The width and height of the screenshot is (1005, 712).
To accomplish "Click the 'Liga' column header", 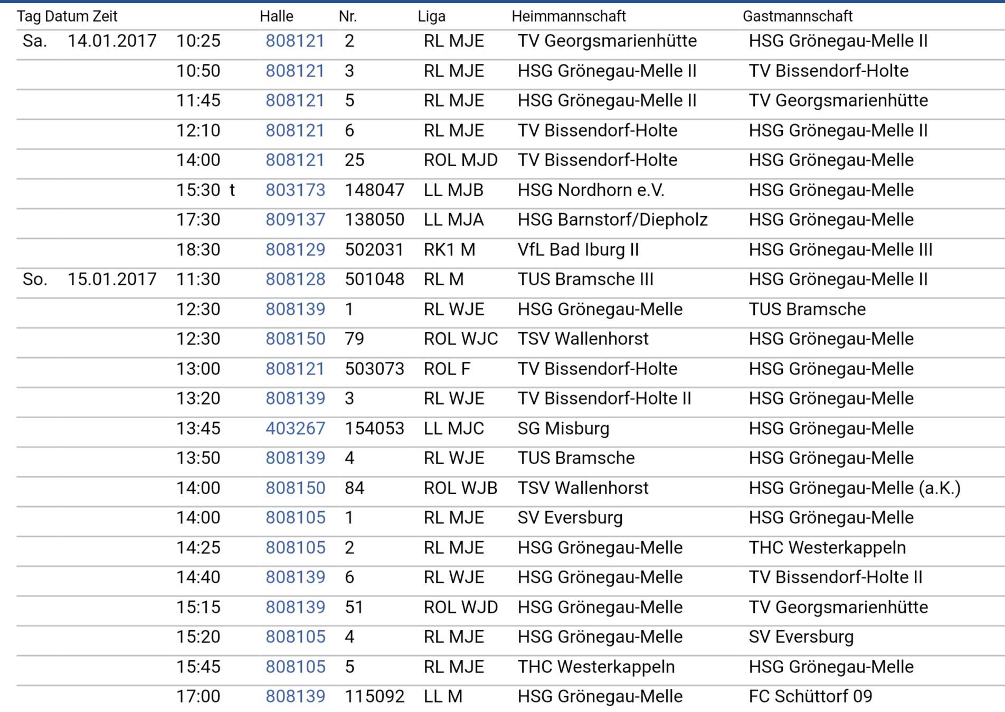I will [431, 16].
